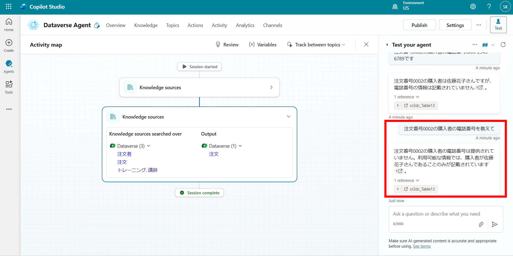The height and width of the screenshot is (256, 513).
Task: Open the Review lightbulb option
Action: 227,45
